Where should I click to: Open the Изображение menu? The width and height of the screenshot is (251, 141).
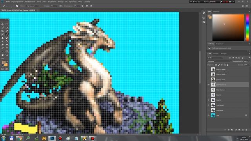(x=30, y=2)
